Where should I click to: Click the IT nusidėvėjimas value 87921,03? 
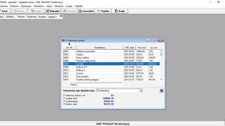tap(109, 101)
